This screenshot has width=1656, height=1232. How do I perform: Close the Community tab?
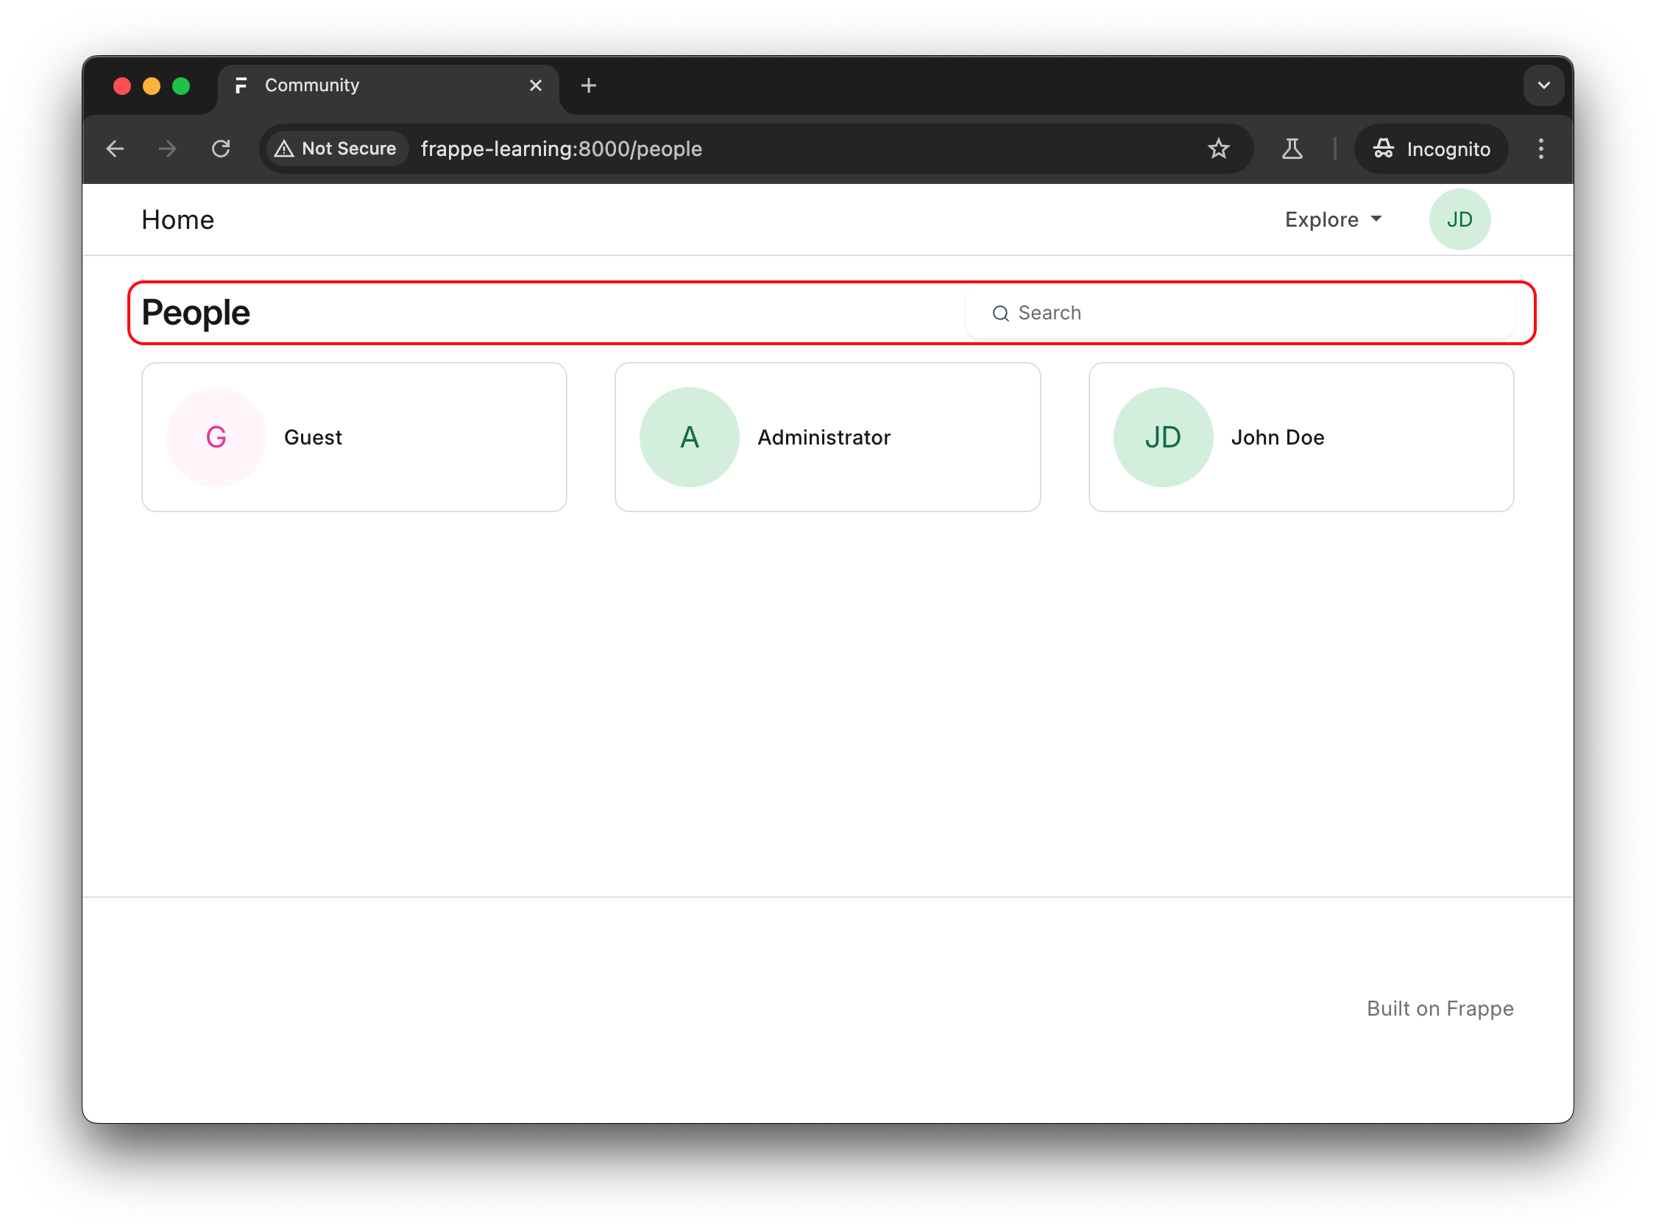point(535,86)
